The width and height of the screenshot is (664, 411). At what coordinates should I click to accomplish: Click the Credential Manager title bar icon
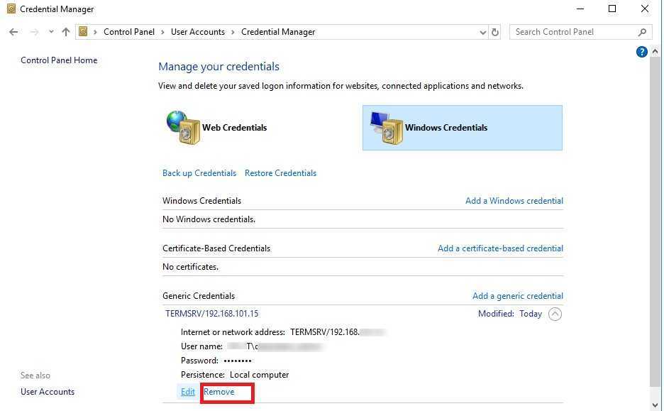(11, 9)
